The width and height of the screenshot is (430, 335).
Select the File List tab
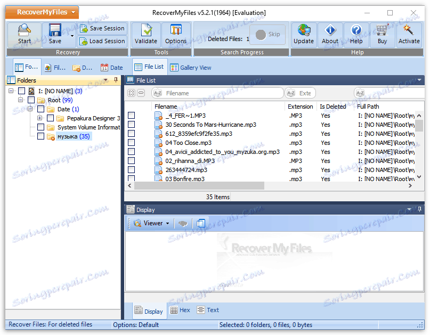(149, 67)
